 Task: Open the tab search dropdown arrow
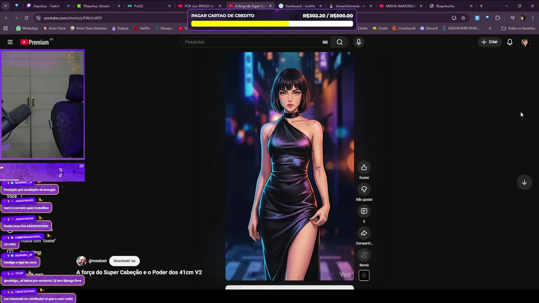(x=6, y=6)
